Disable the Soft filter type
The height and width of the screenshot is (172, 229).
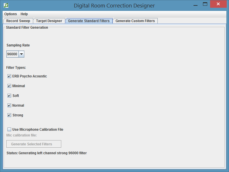click(9, 95)
